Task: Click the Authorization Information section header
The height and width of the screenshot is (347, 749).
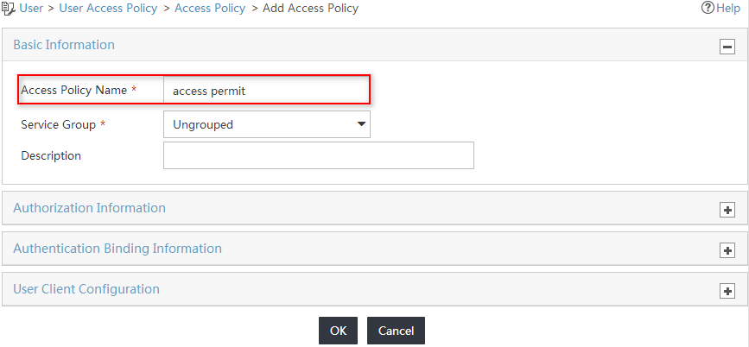Action: [375, 208]
